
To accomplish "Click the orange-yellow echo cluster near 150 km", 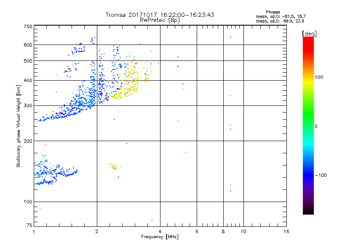I will [114, 166].
